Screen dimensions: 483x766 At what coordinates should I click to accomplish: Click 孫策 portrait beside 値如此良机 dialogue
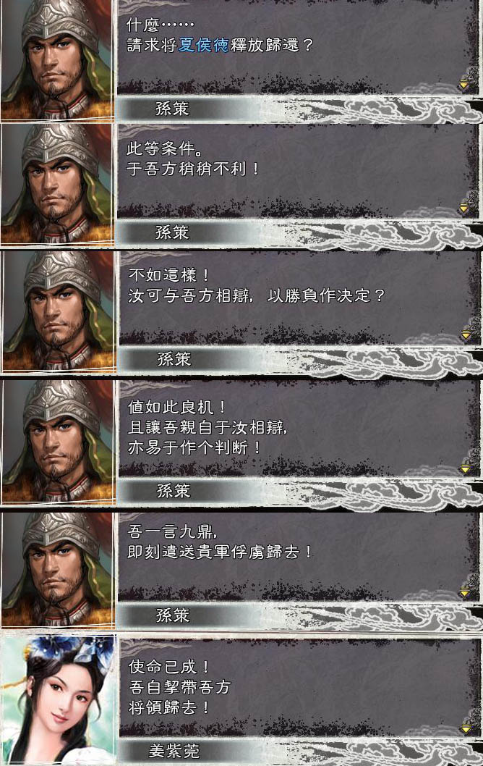[x=59, y=442]
